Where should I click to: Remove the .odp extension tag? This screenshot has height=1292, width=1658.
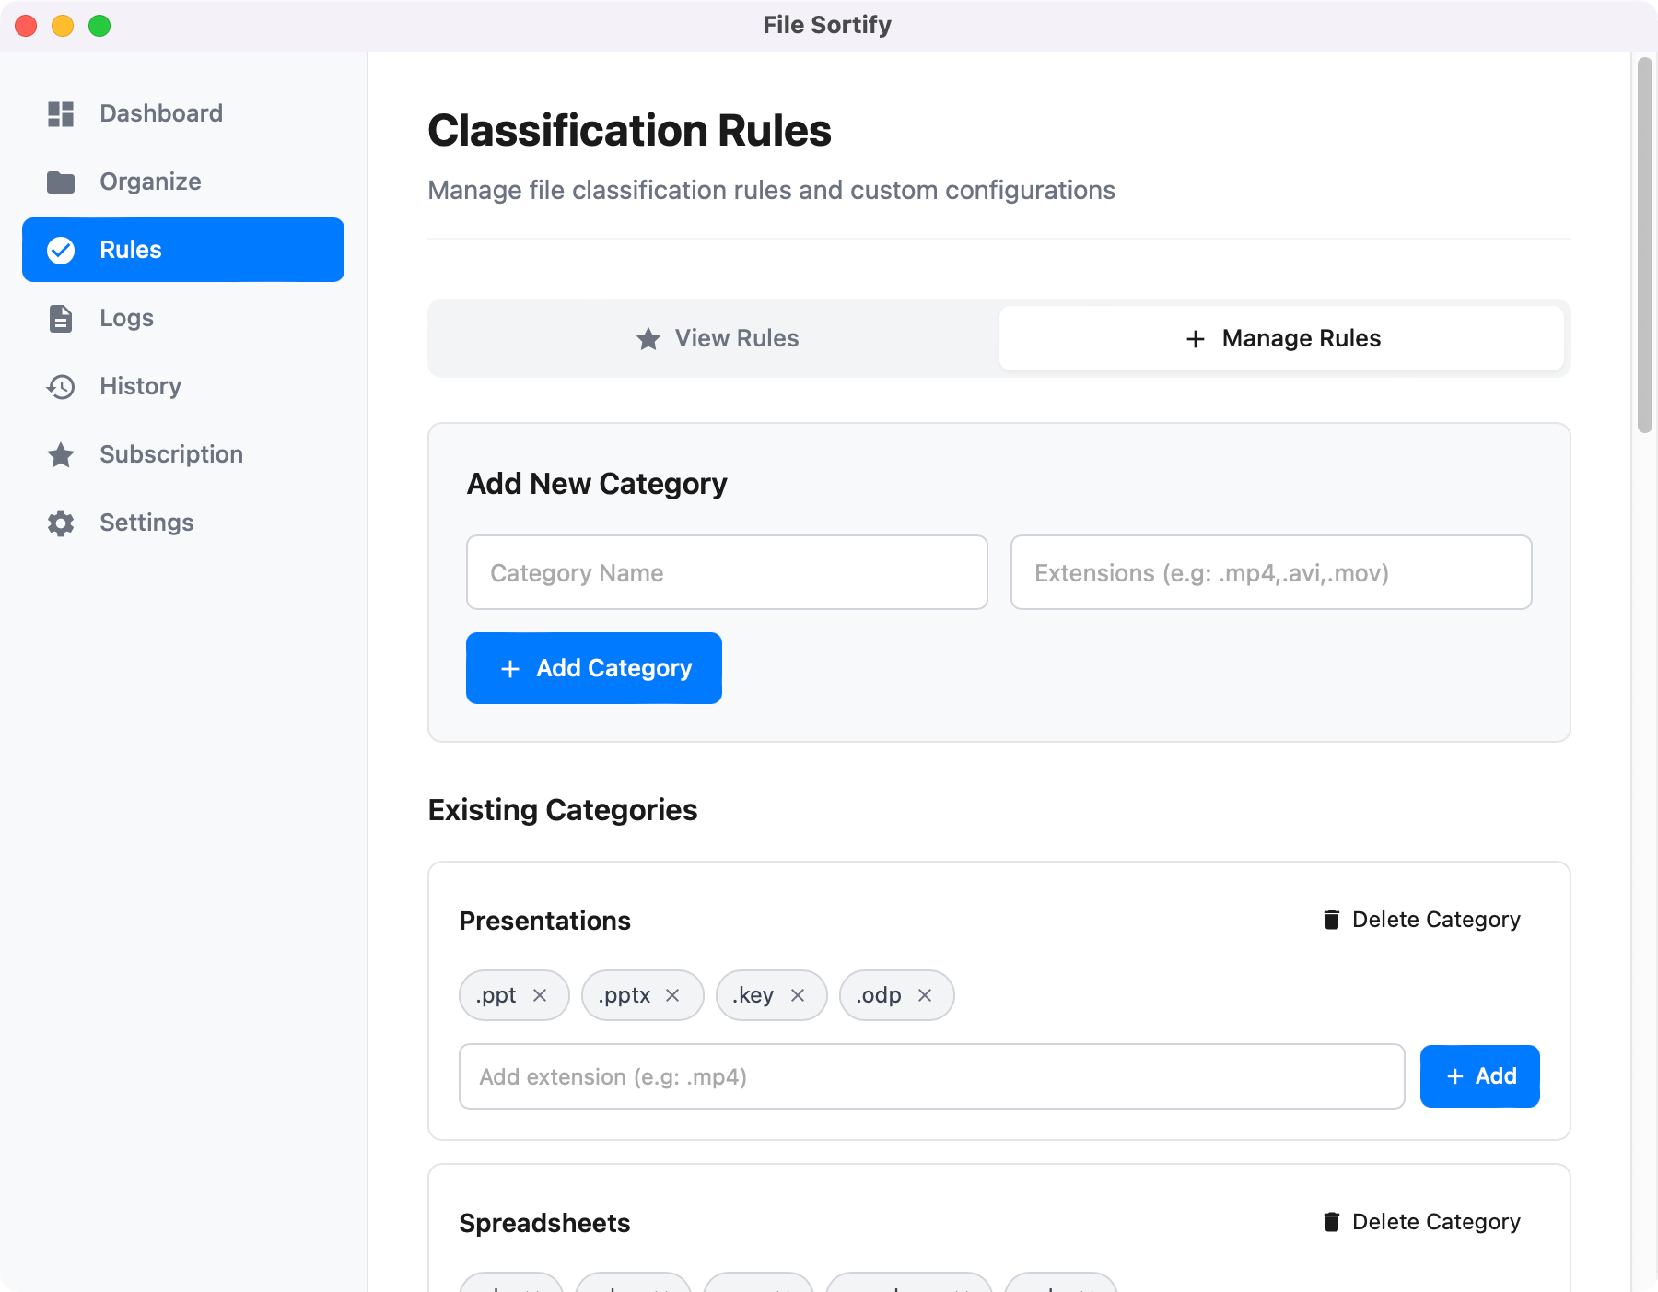pos(925,995)
